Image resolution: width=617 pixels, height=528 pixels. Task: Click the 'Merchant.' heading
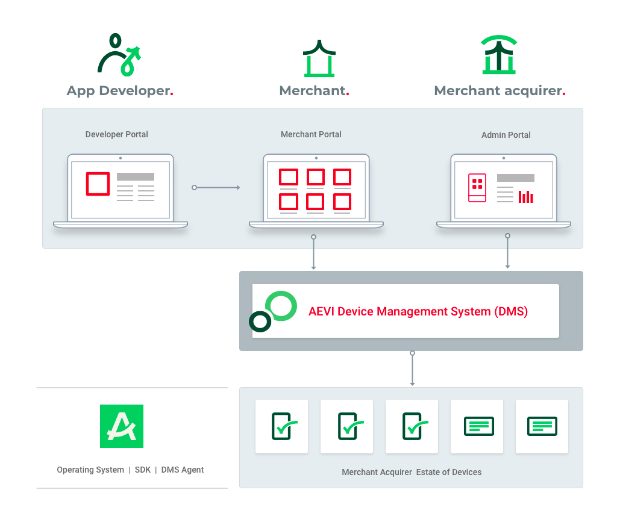coord(315,91)
